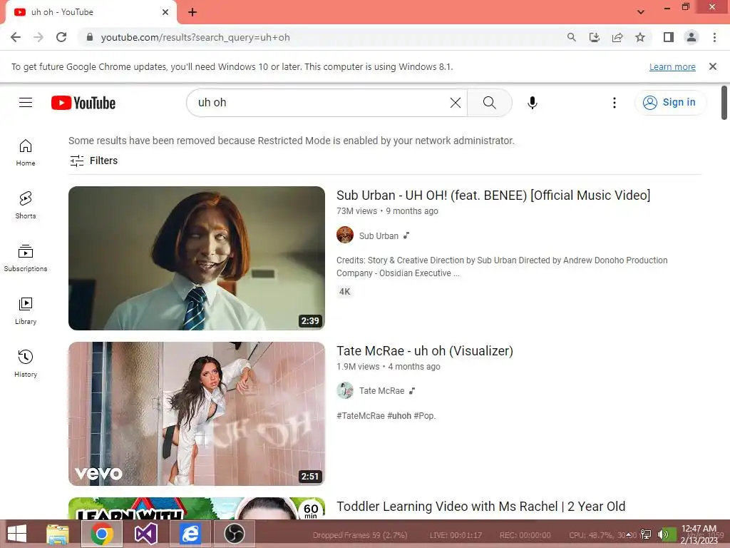The width and height of the screenshot is (730, 548).
Task: Open Chrome three-dot menu
Action: point(714,37)
